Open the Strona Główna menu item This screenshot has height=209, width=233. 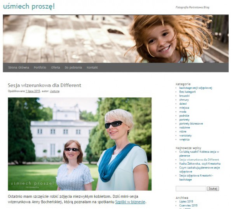18,67
